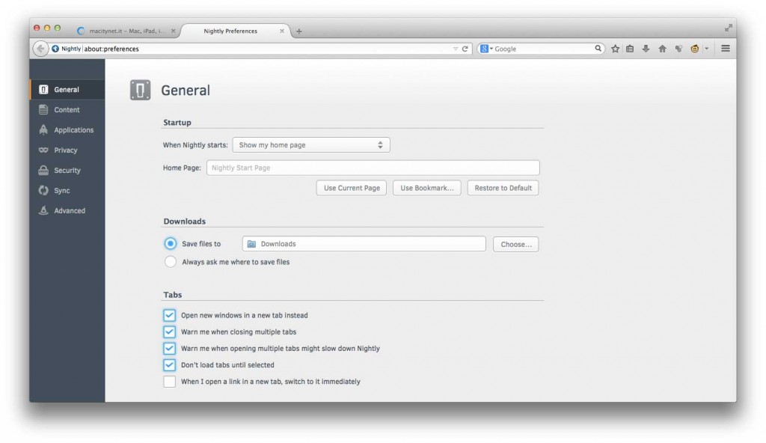Click the Downloads folder path field
Image resolution: width=766 pixels, height=443 pixels.
pyautogui.click(x=364, y=243)
